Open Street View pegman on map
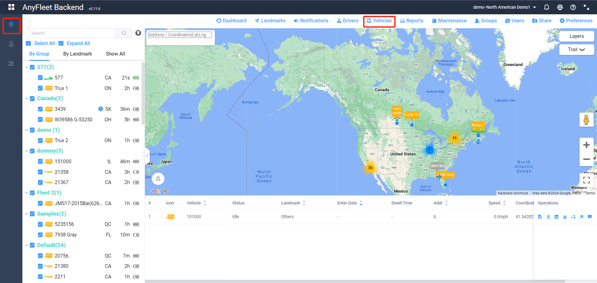The height and width of the screenshot is (283, 597). [586, 120]
